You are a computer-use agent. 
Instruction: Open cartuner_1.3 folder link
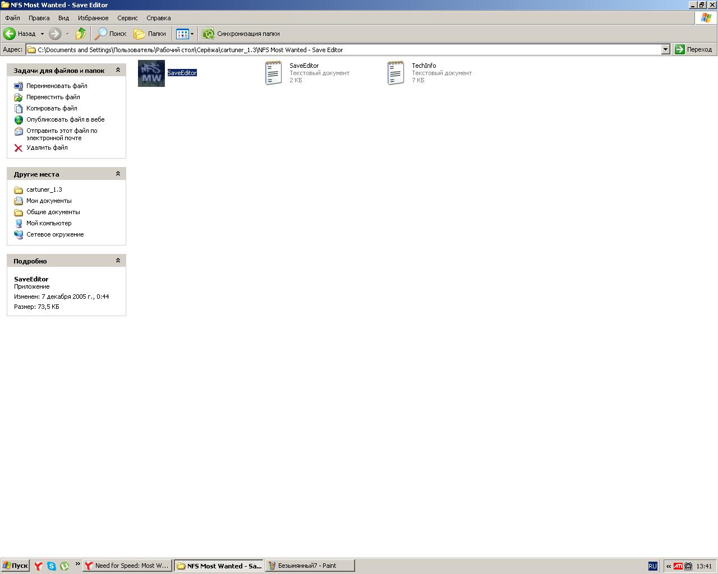[44, 189]
